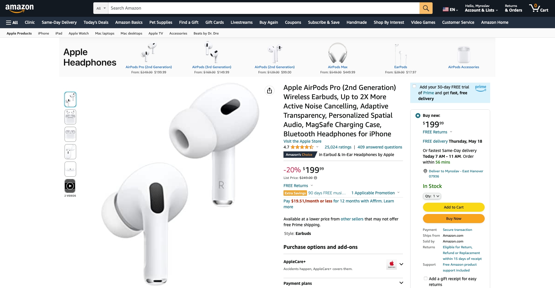This screenshot has width=555, height=288.
Task: Open the Visit the Apple Store link
Action: coord(302,141)
